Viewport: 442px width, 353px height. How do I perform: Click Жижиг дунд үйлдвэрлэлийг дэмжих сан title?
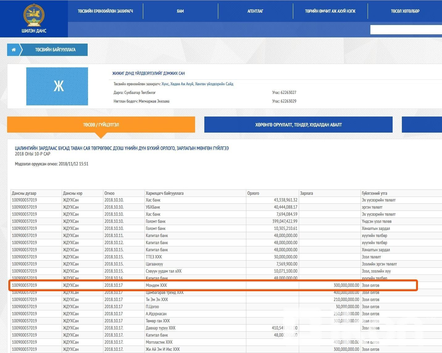click(x=148, y=73)
